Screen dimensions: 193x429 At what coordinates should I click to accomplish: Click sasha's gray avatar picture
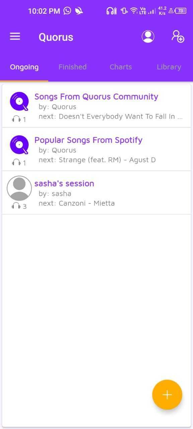coord(19,188)
